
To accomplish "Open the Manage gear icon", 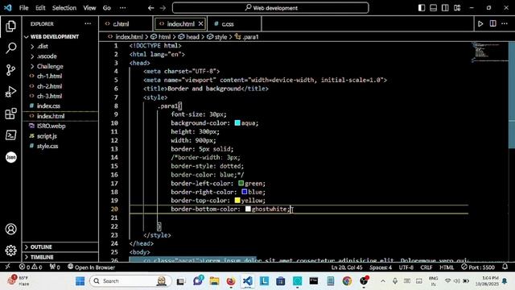I will (x=10, y=251).
